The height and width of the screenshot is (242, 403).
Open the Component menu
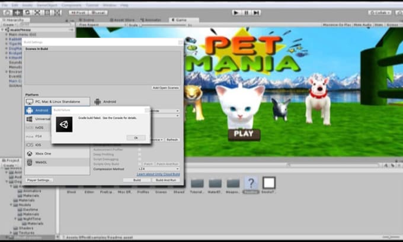pos(71,5)
